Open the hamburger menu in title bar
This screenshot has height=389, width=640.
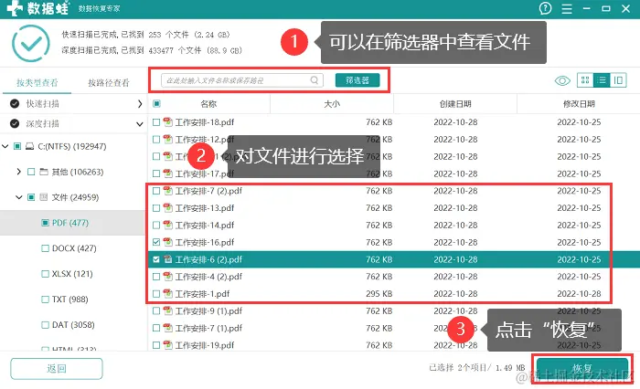567,8
